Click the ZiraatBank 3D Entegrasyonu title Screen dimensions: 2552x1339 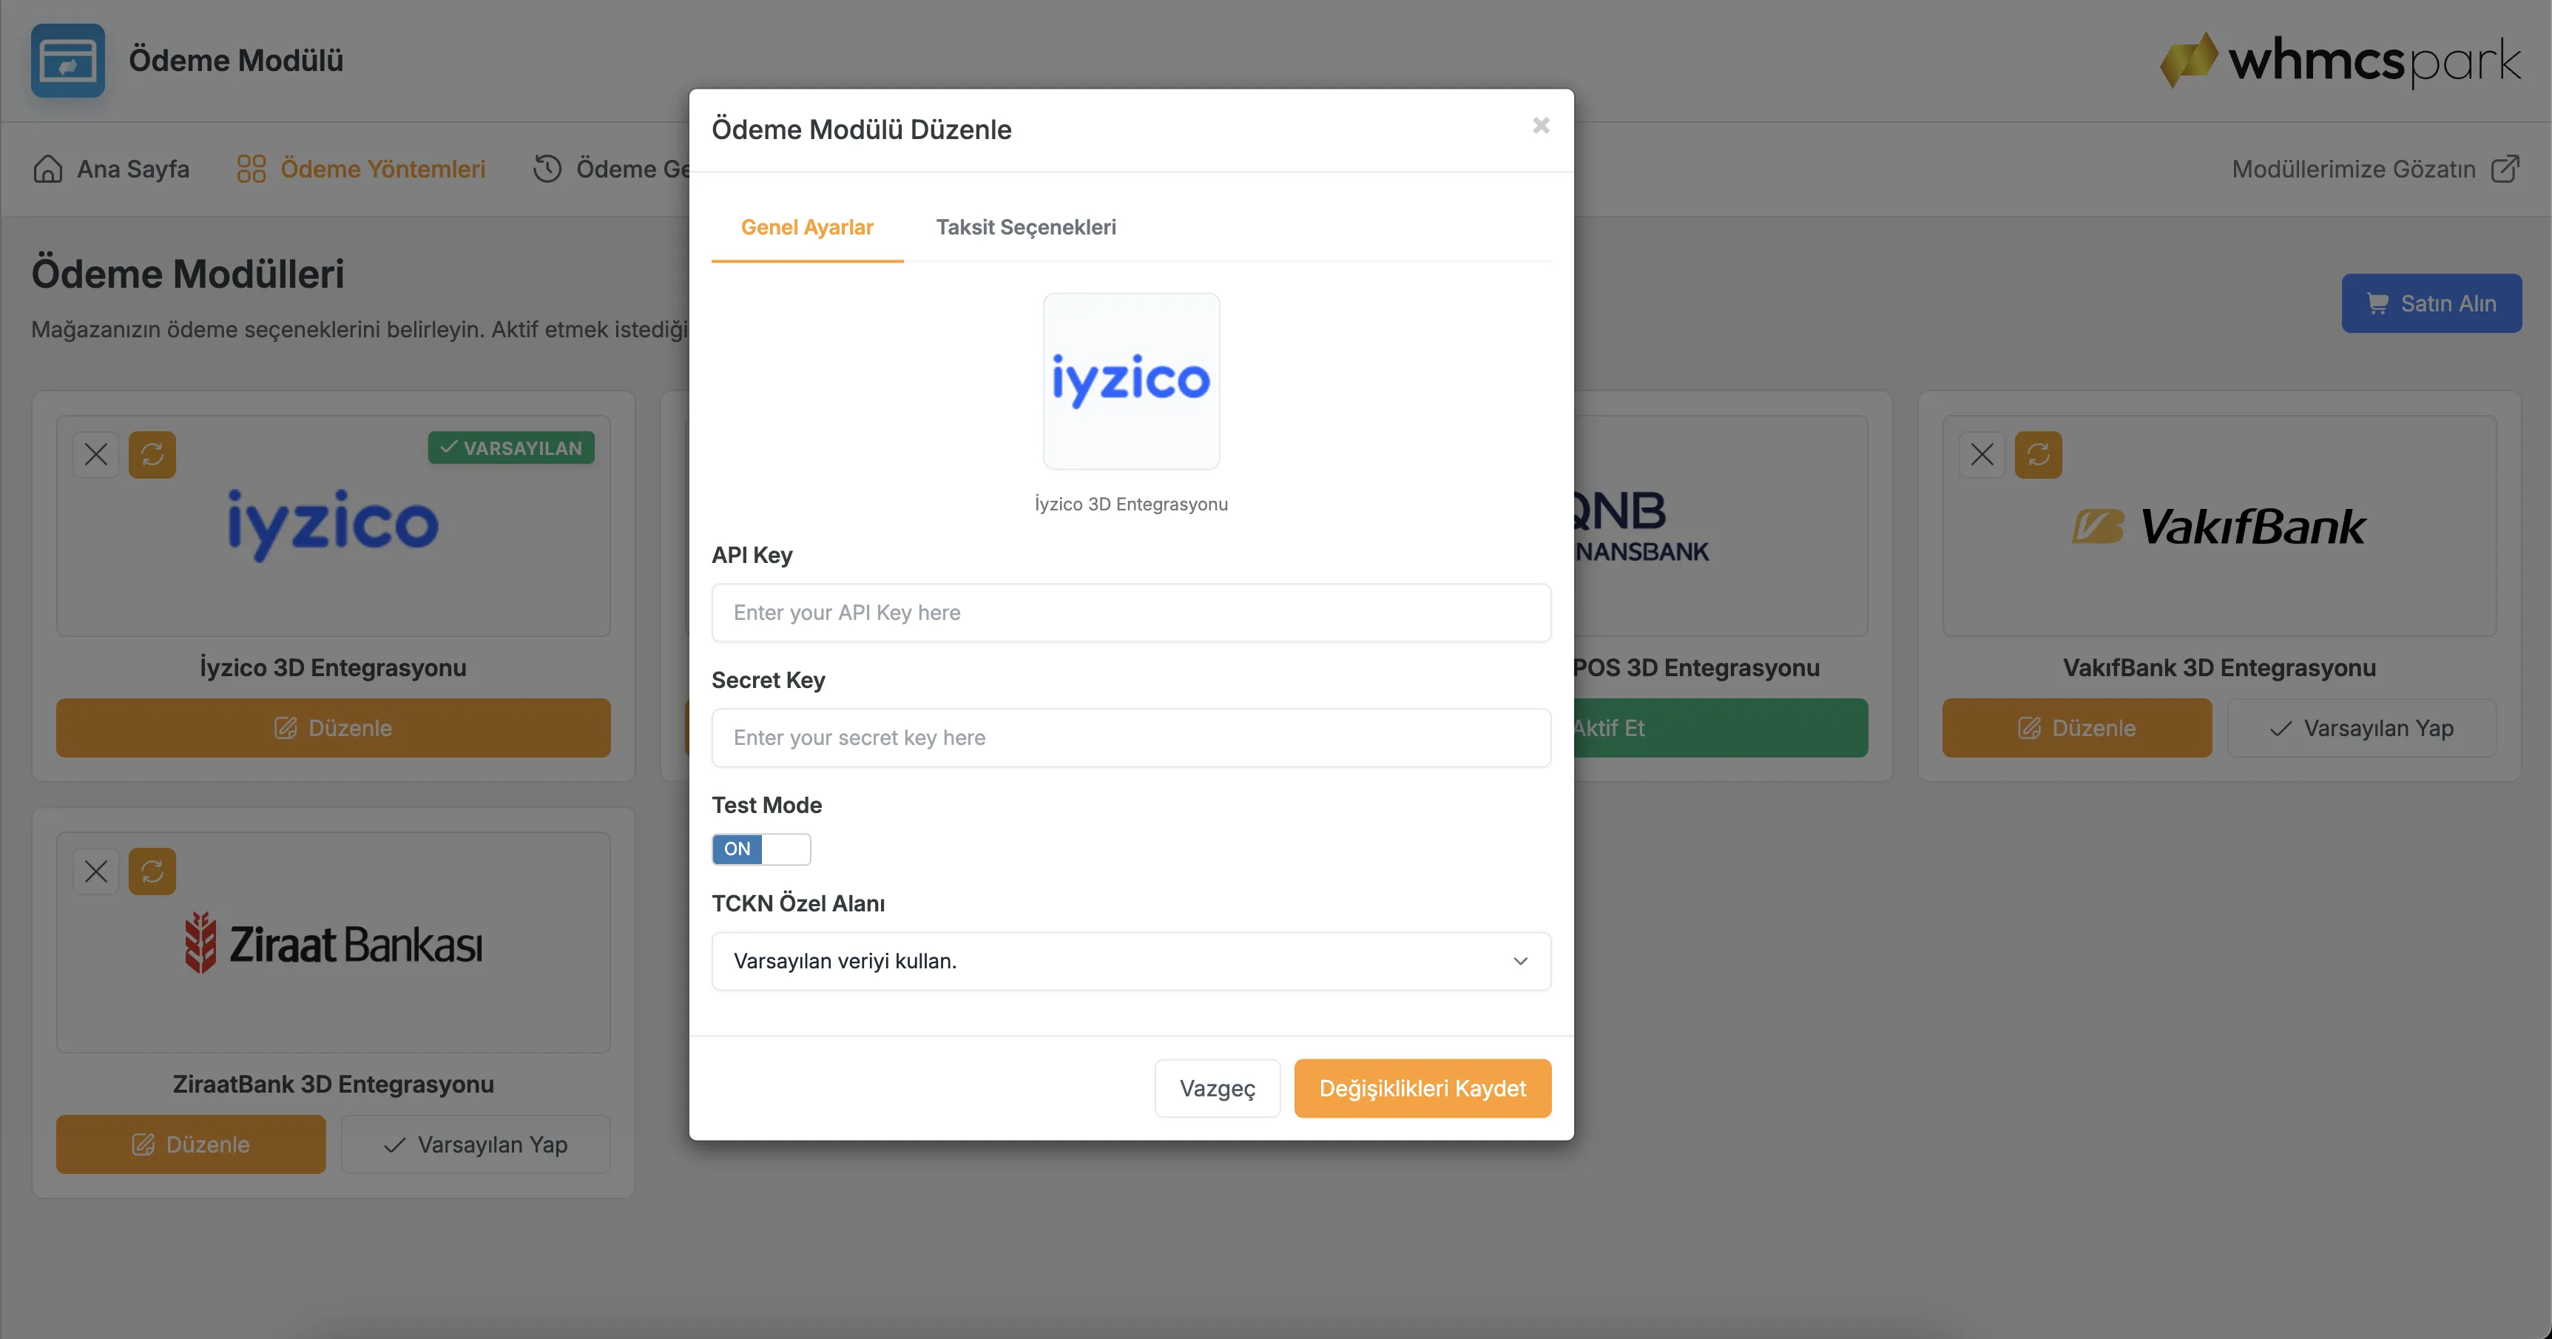333,1085
